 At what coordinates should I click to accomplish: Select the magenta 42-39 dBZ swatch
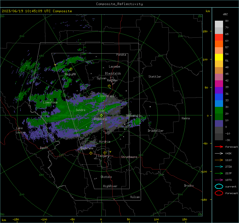coord(219,84)
